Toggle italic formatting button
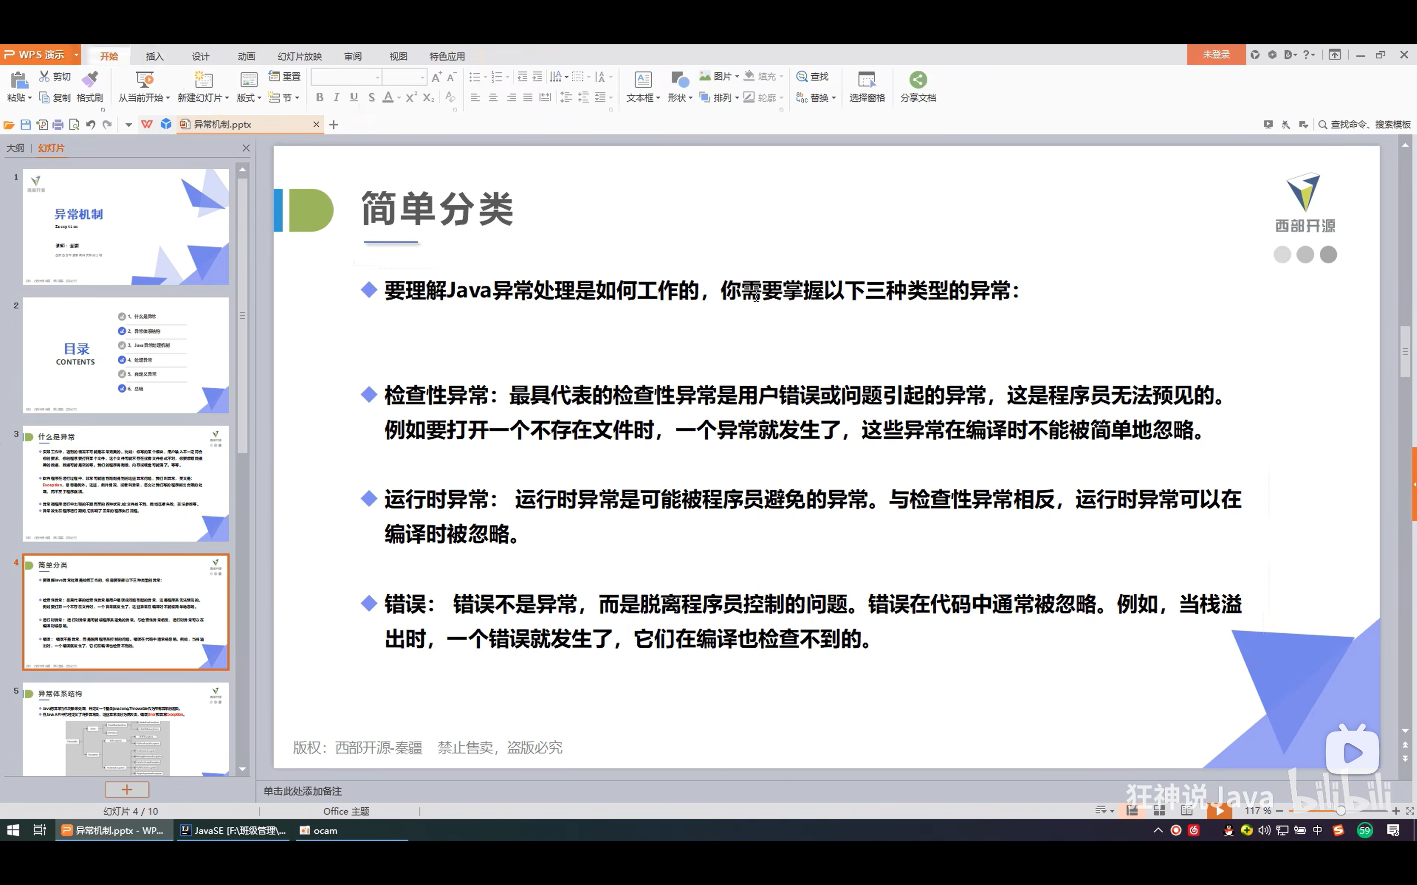The width and height of the screenshot is (1417, 885). tap(336, 98)
